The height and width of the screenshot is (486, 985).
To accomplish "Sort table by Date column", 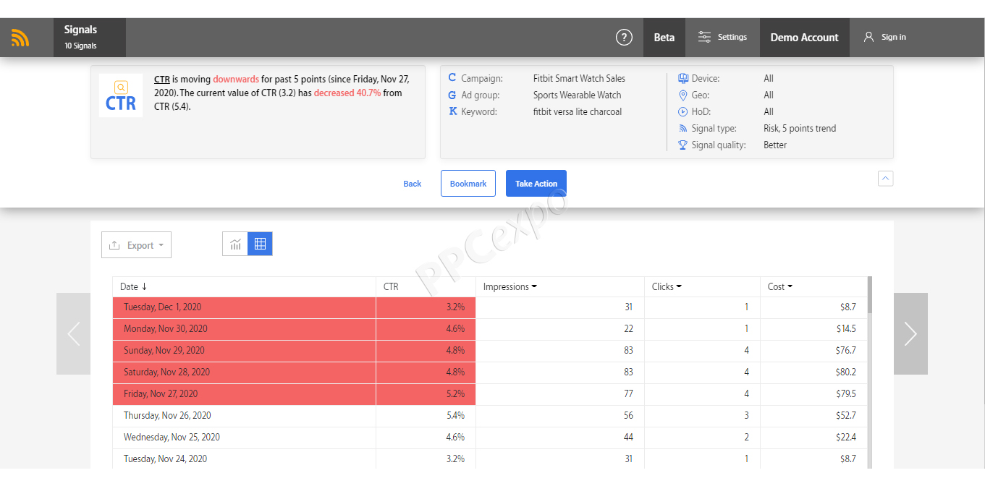I will tap(133, 286).
